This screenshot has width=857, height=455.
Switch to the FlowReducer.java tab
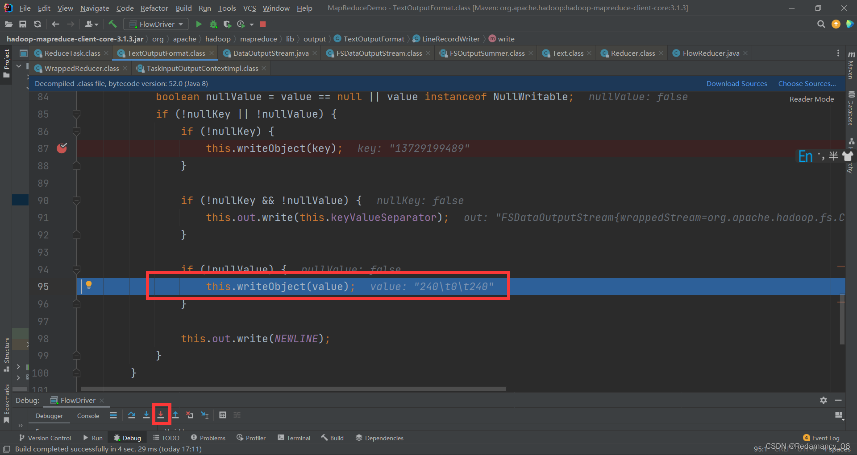(x=711, y=53)
